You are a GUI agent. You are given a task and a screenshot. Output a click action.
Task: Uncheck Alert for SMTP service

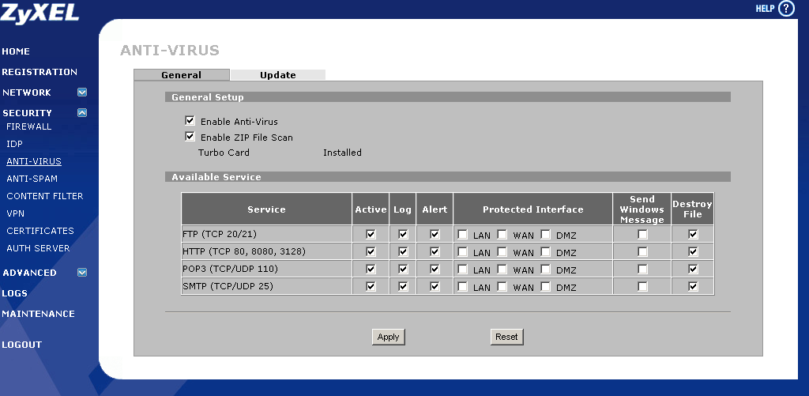click(435, 286)
